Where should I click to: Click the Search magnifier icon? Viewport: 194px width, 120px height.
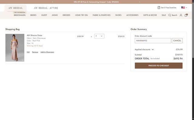click(170, 15)
